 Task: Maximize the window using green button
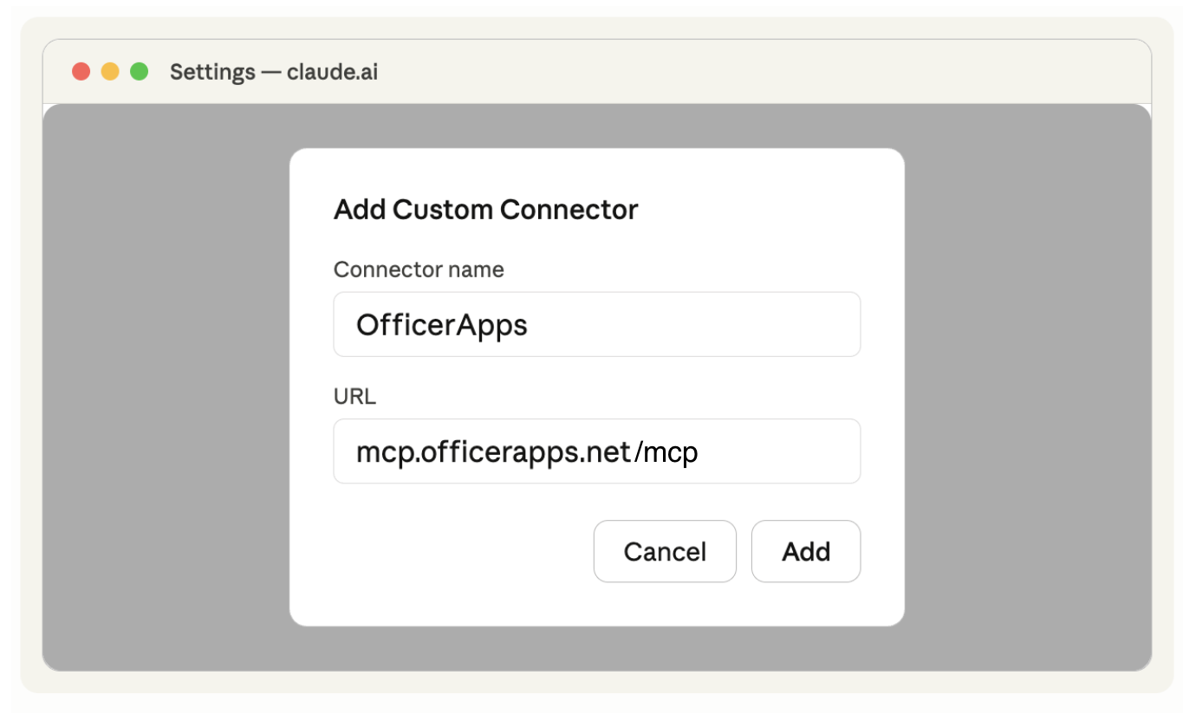click(x=139, y=72)
